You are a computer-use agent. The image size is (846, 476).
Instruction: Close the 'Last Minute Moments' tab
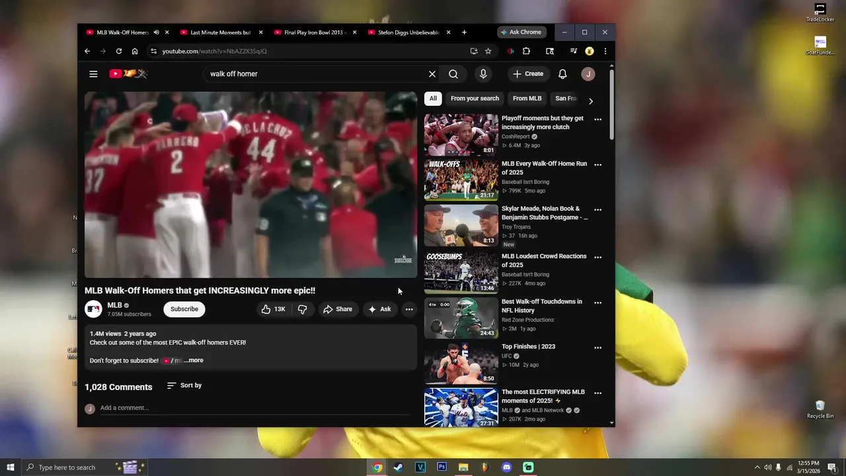pyautogui.click(x=261, y=32)
